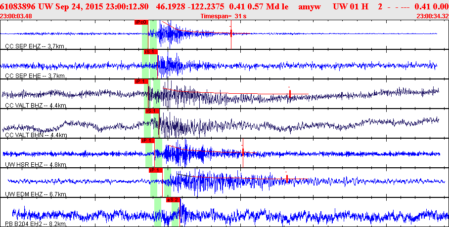Select the coda end marker on VALT BHZ
Viewport: 449px width, 227px height.
pos(289,92)
